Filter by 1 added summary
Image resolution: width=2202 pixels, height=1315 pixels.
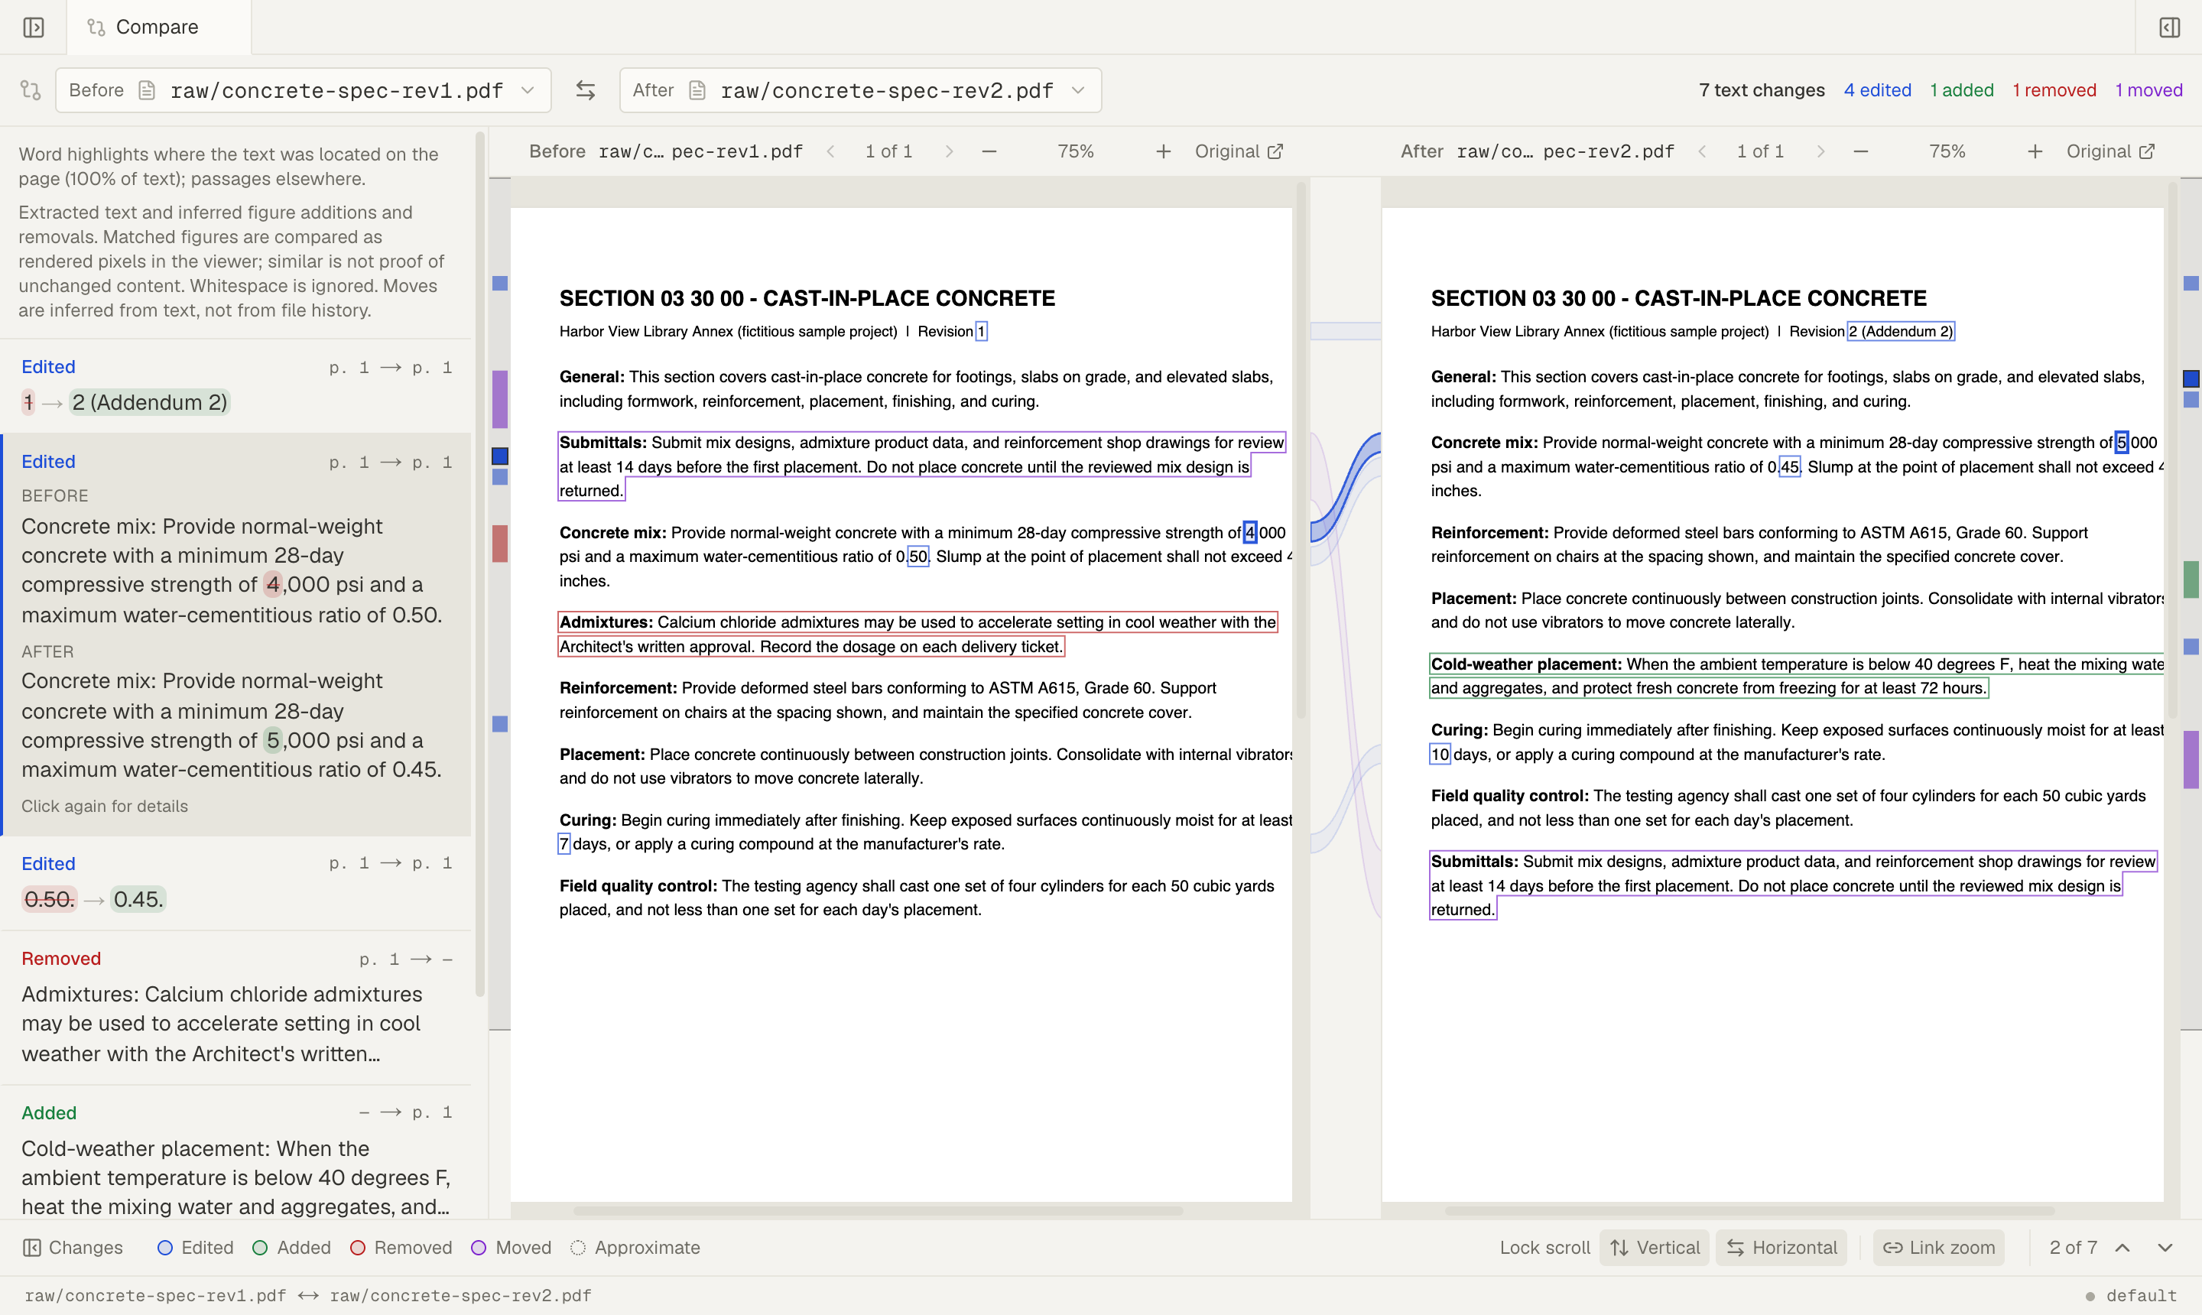click(x=1961, y=89)
